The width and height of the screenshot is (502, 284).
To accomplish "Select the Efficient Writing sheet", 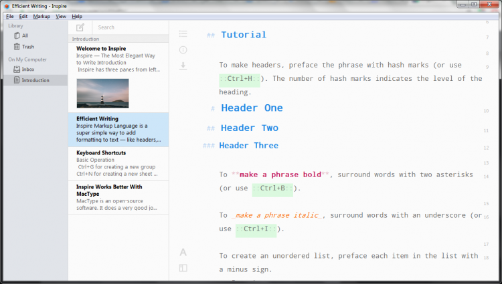I will [x=118, y=130].
